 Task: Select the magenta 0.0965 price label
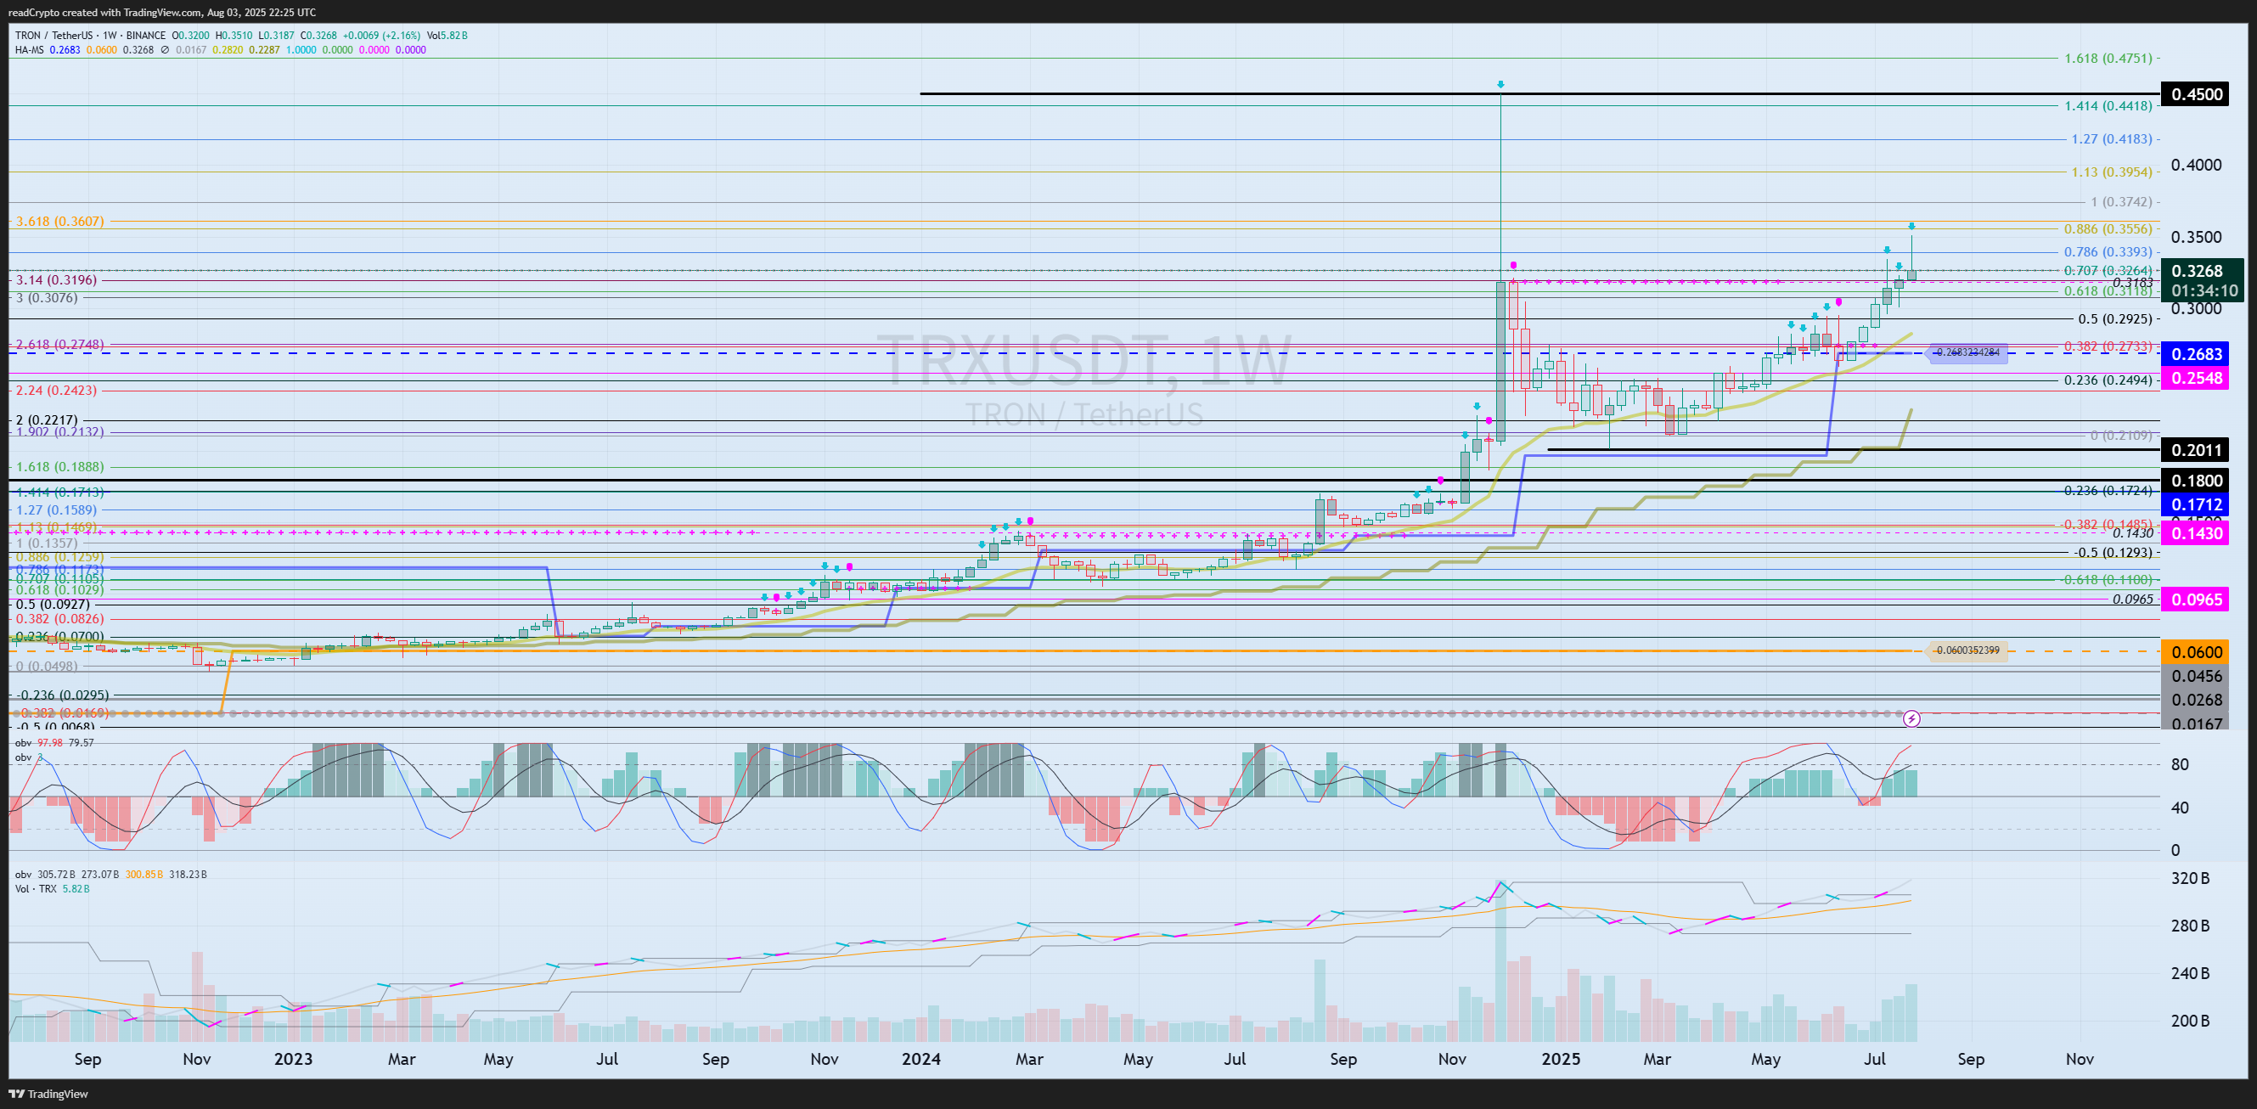(2196, 600)
